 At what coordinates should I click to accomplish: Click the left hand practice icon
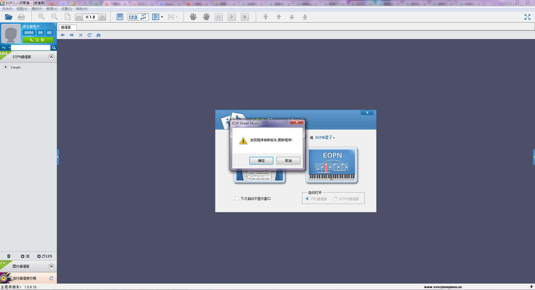193,17
